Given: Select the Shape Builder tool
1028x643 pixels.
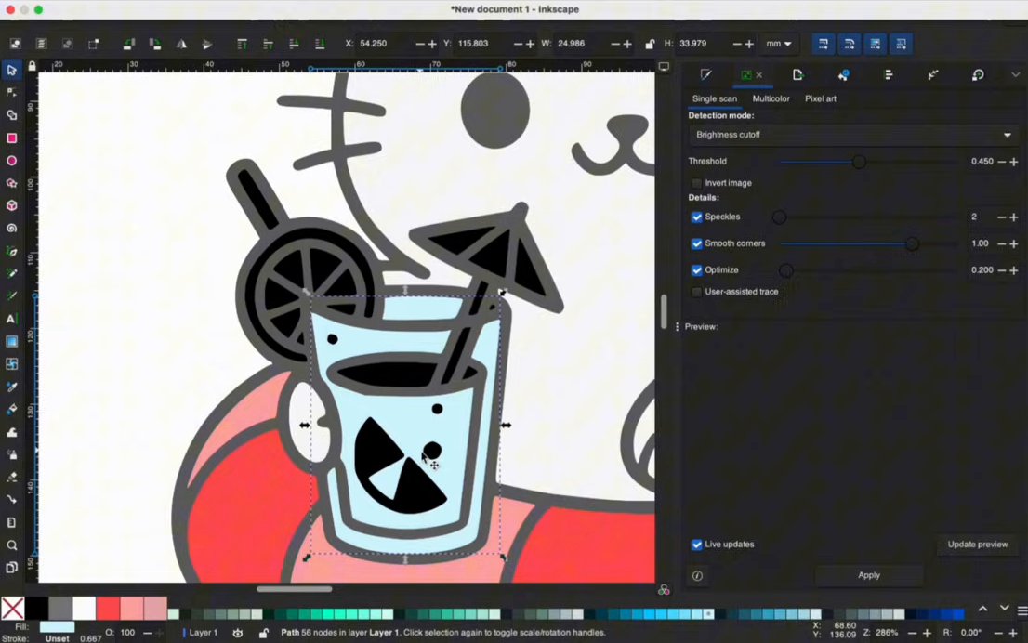Looking at the screenshot, I should (x=11, y=114).
